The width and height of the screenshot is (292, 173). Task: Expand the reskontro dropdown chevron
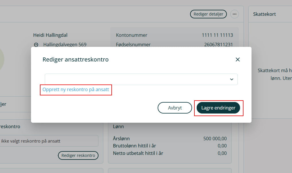pos(232,79)
